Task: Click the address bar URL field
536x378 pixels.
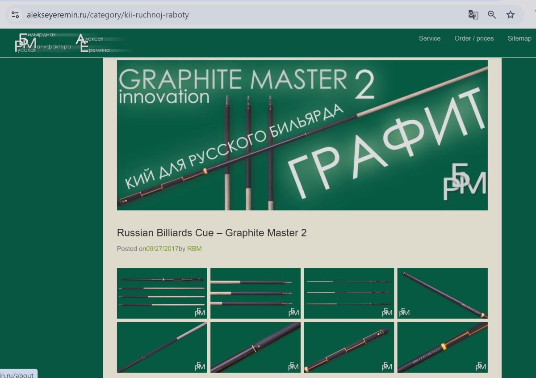Action: [223, 15]
